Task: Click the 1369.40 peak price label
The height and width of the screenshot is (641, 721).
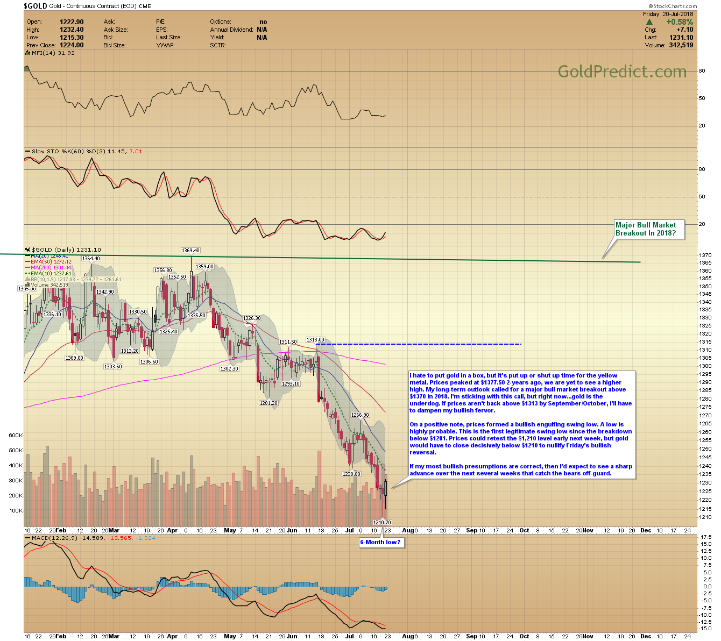Action: pyautogui.click(x=190, y=251)
